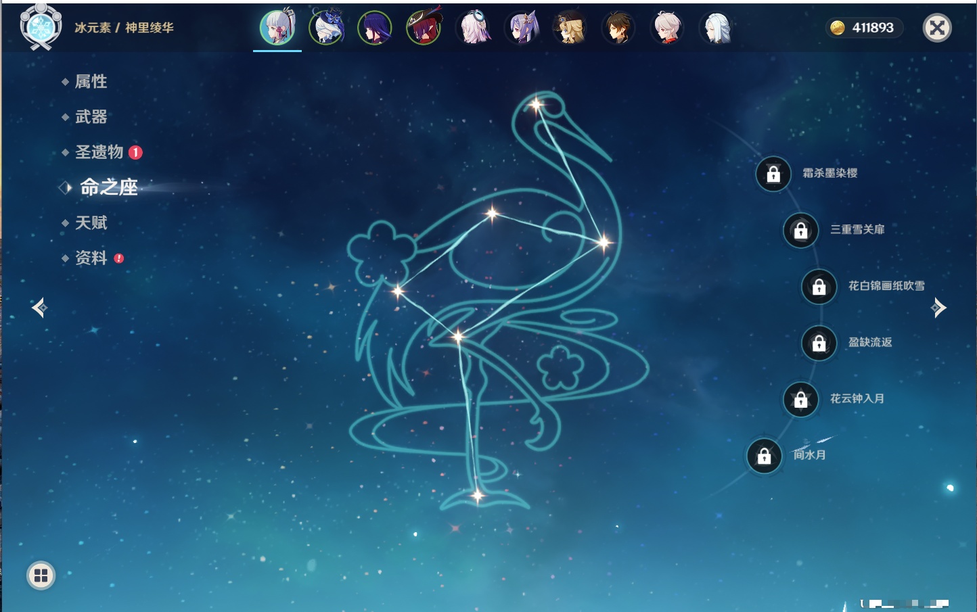This screenshot has height=612, width=977.
Task: View constellation label 花云钟入月
Action: [x=857, y=398]
